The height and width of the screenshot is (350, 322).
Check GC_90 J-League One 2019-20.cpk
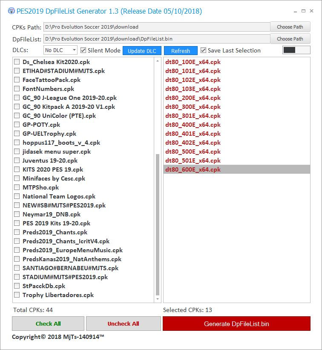pos(17,98)
